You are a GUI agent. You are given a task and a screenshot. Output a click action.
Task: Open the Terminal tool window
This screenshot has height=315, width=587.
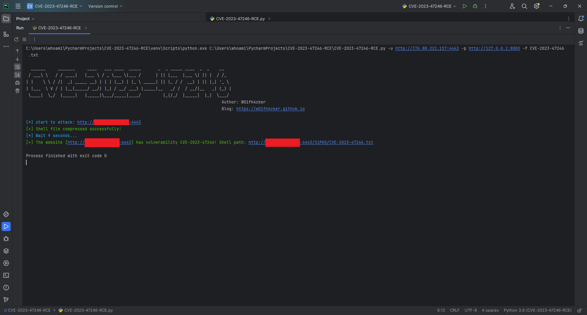6,275
